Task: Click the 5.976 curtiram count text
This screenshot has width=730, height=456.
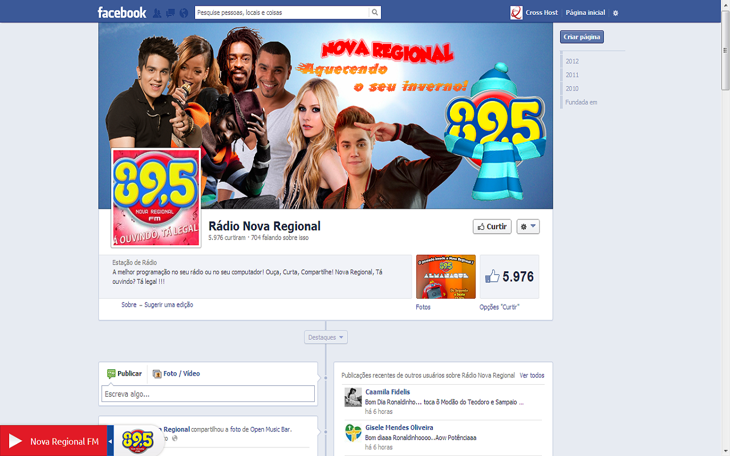Action: pos(227,238)
